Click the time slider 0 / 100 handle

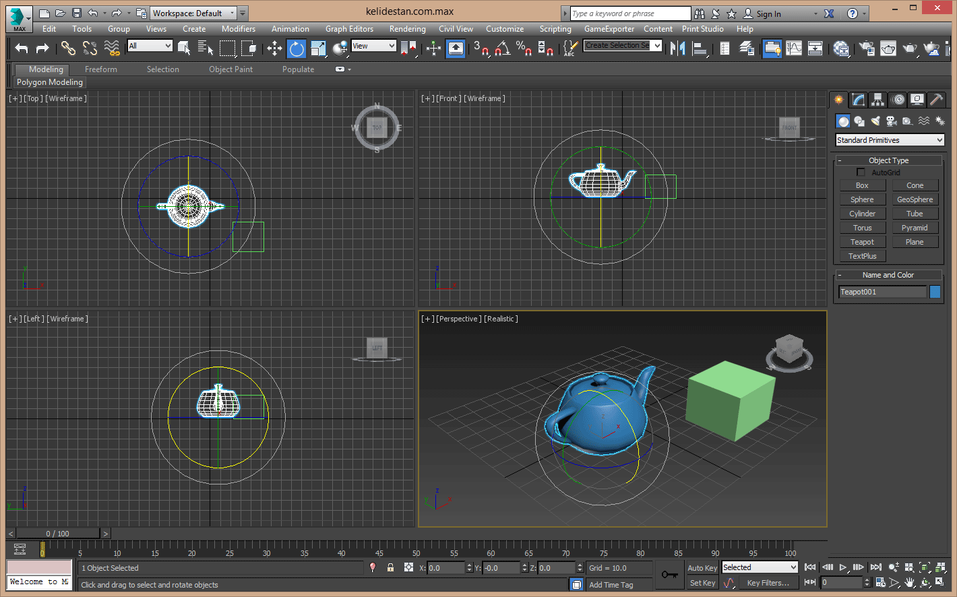point(58,534)
